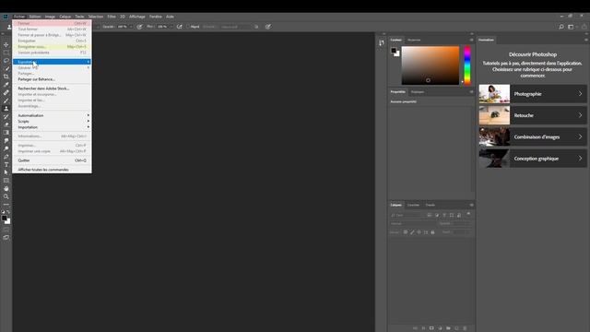Click the new group folder icon

click(448, 328)
